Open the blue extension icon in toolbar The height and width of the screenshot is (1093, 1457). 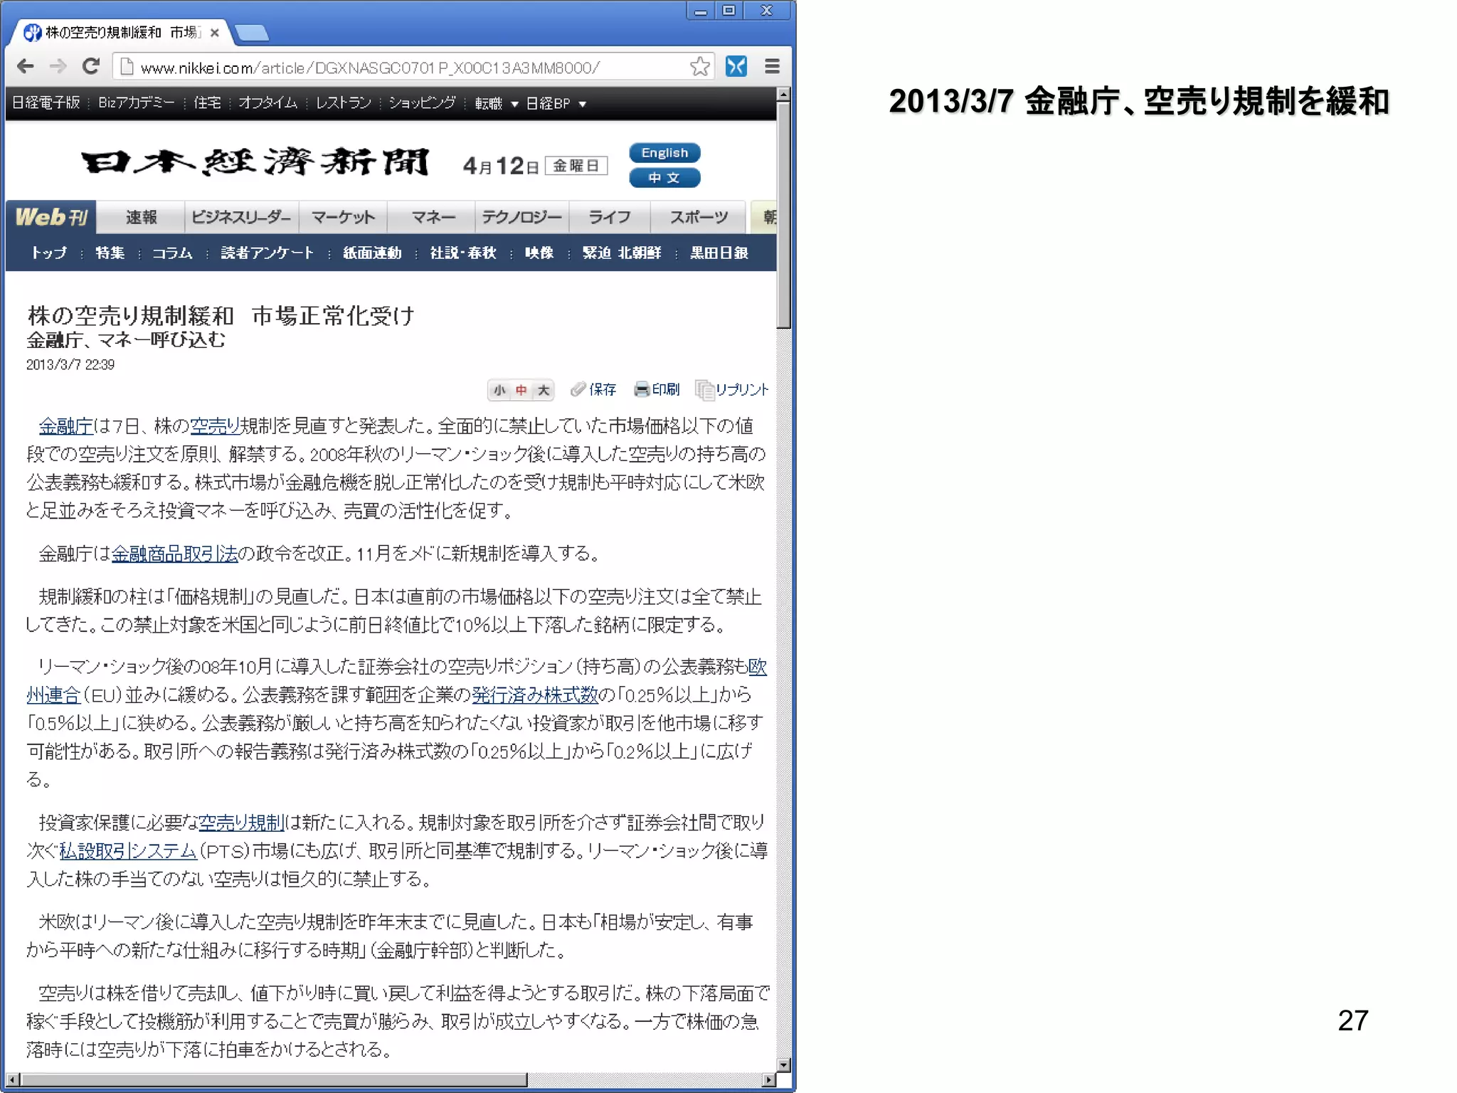click(736, 67)
